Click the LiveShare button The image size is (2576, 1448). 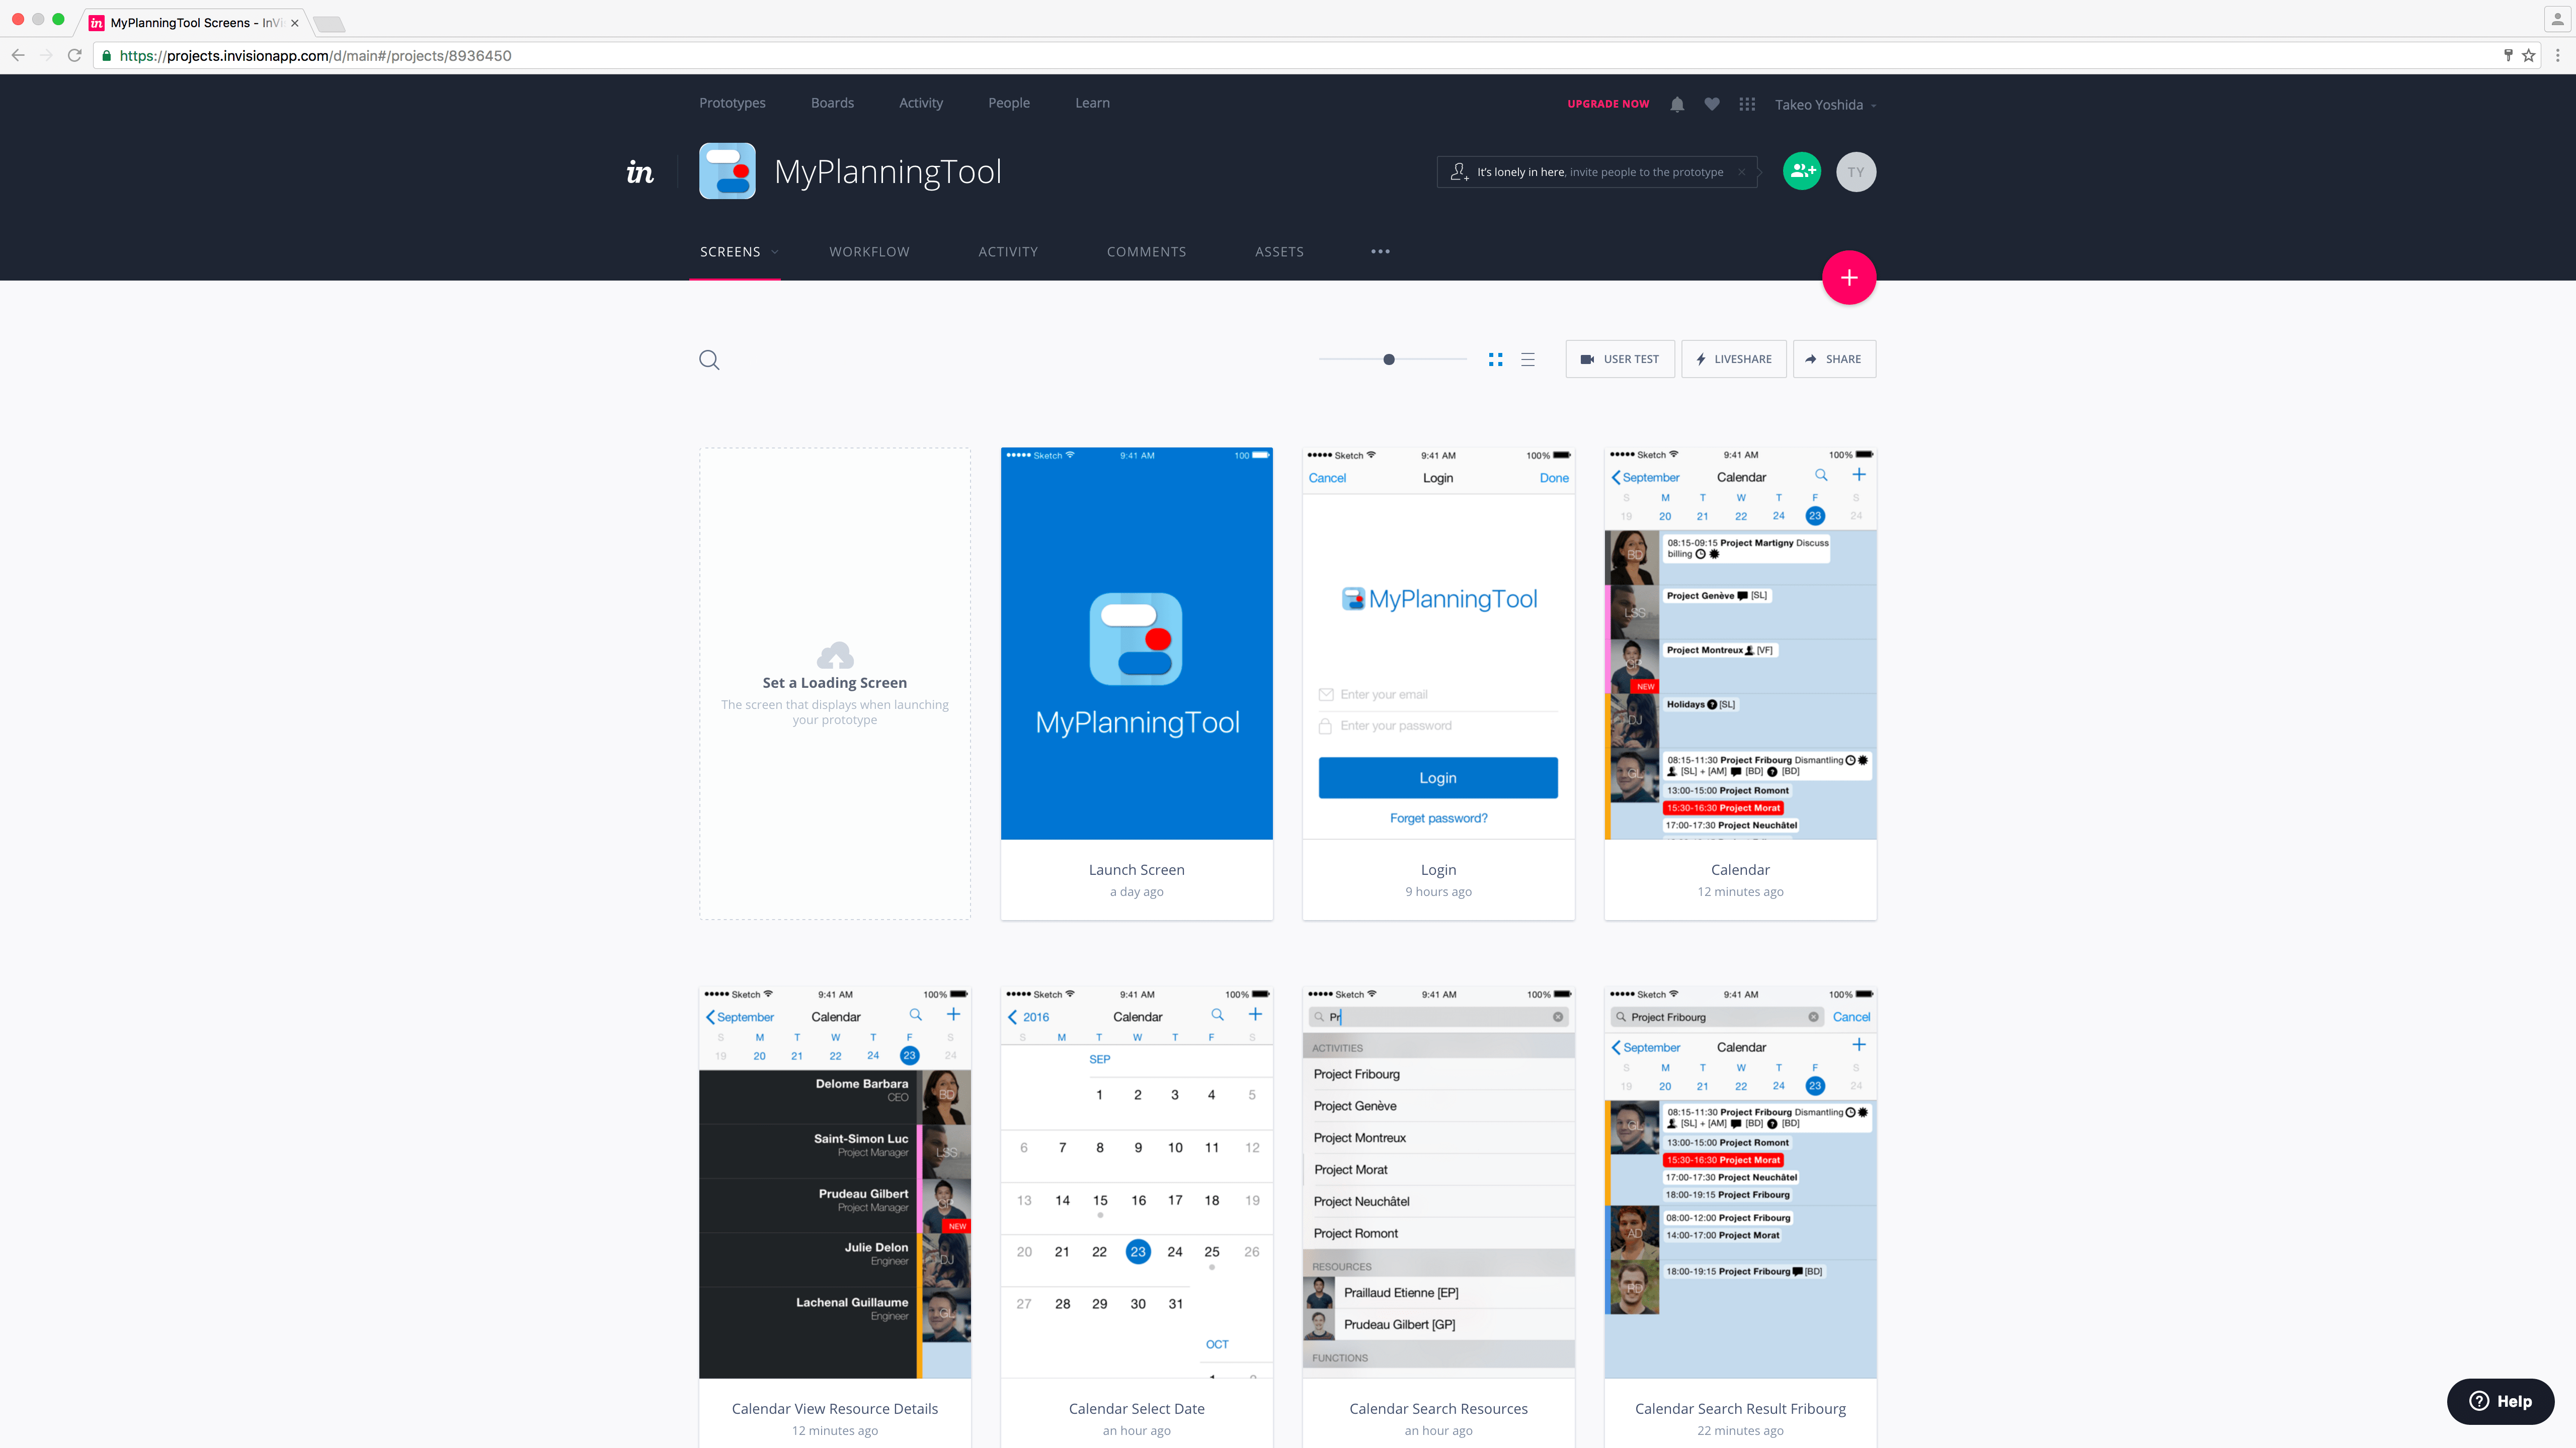point(1733,360)
